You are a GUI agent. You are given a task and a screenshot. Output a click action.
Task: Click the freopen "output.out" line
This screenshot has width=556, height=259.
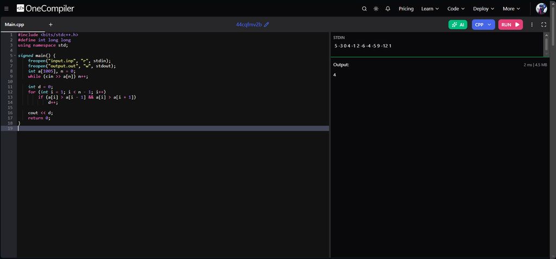click(x=72, y=66)
